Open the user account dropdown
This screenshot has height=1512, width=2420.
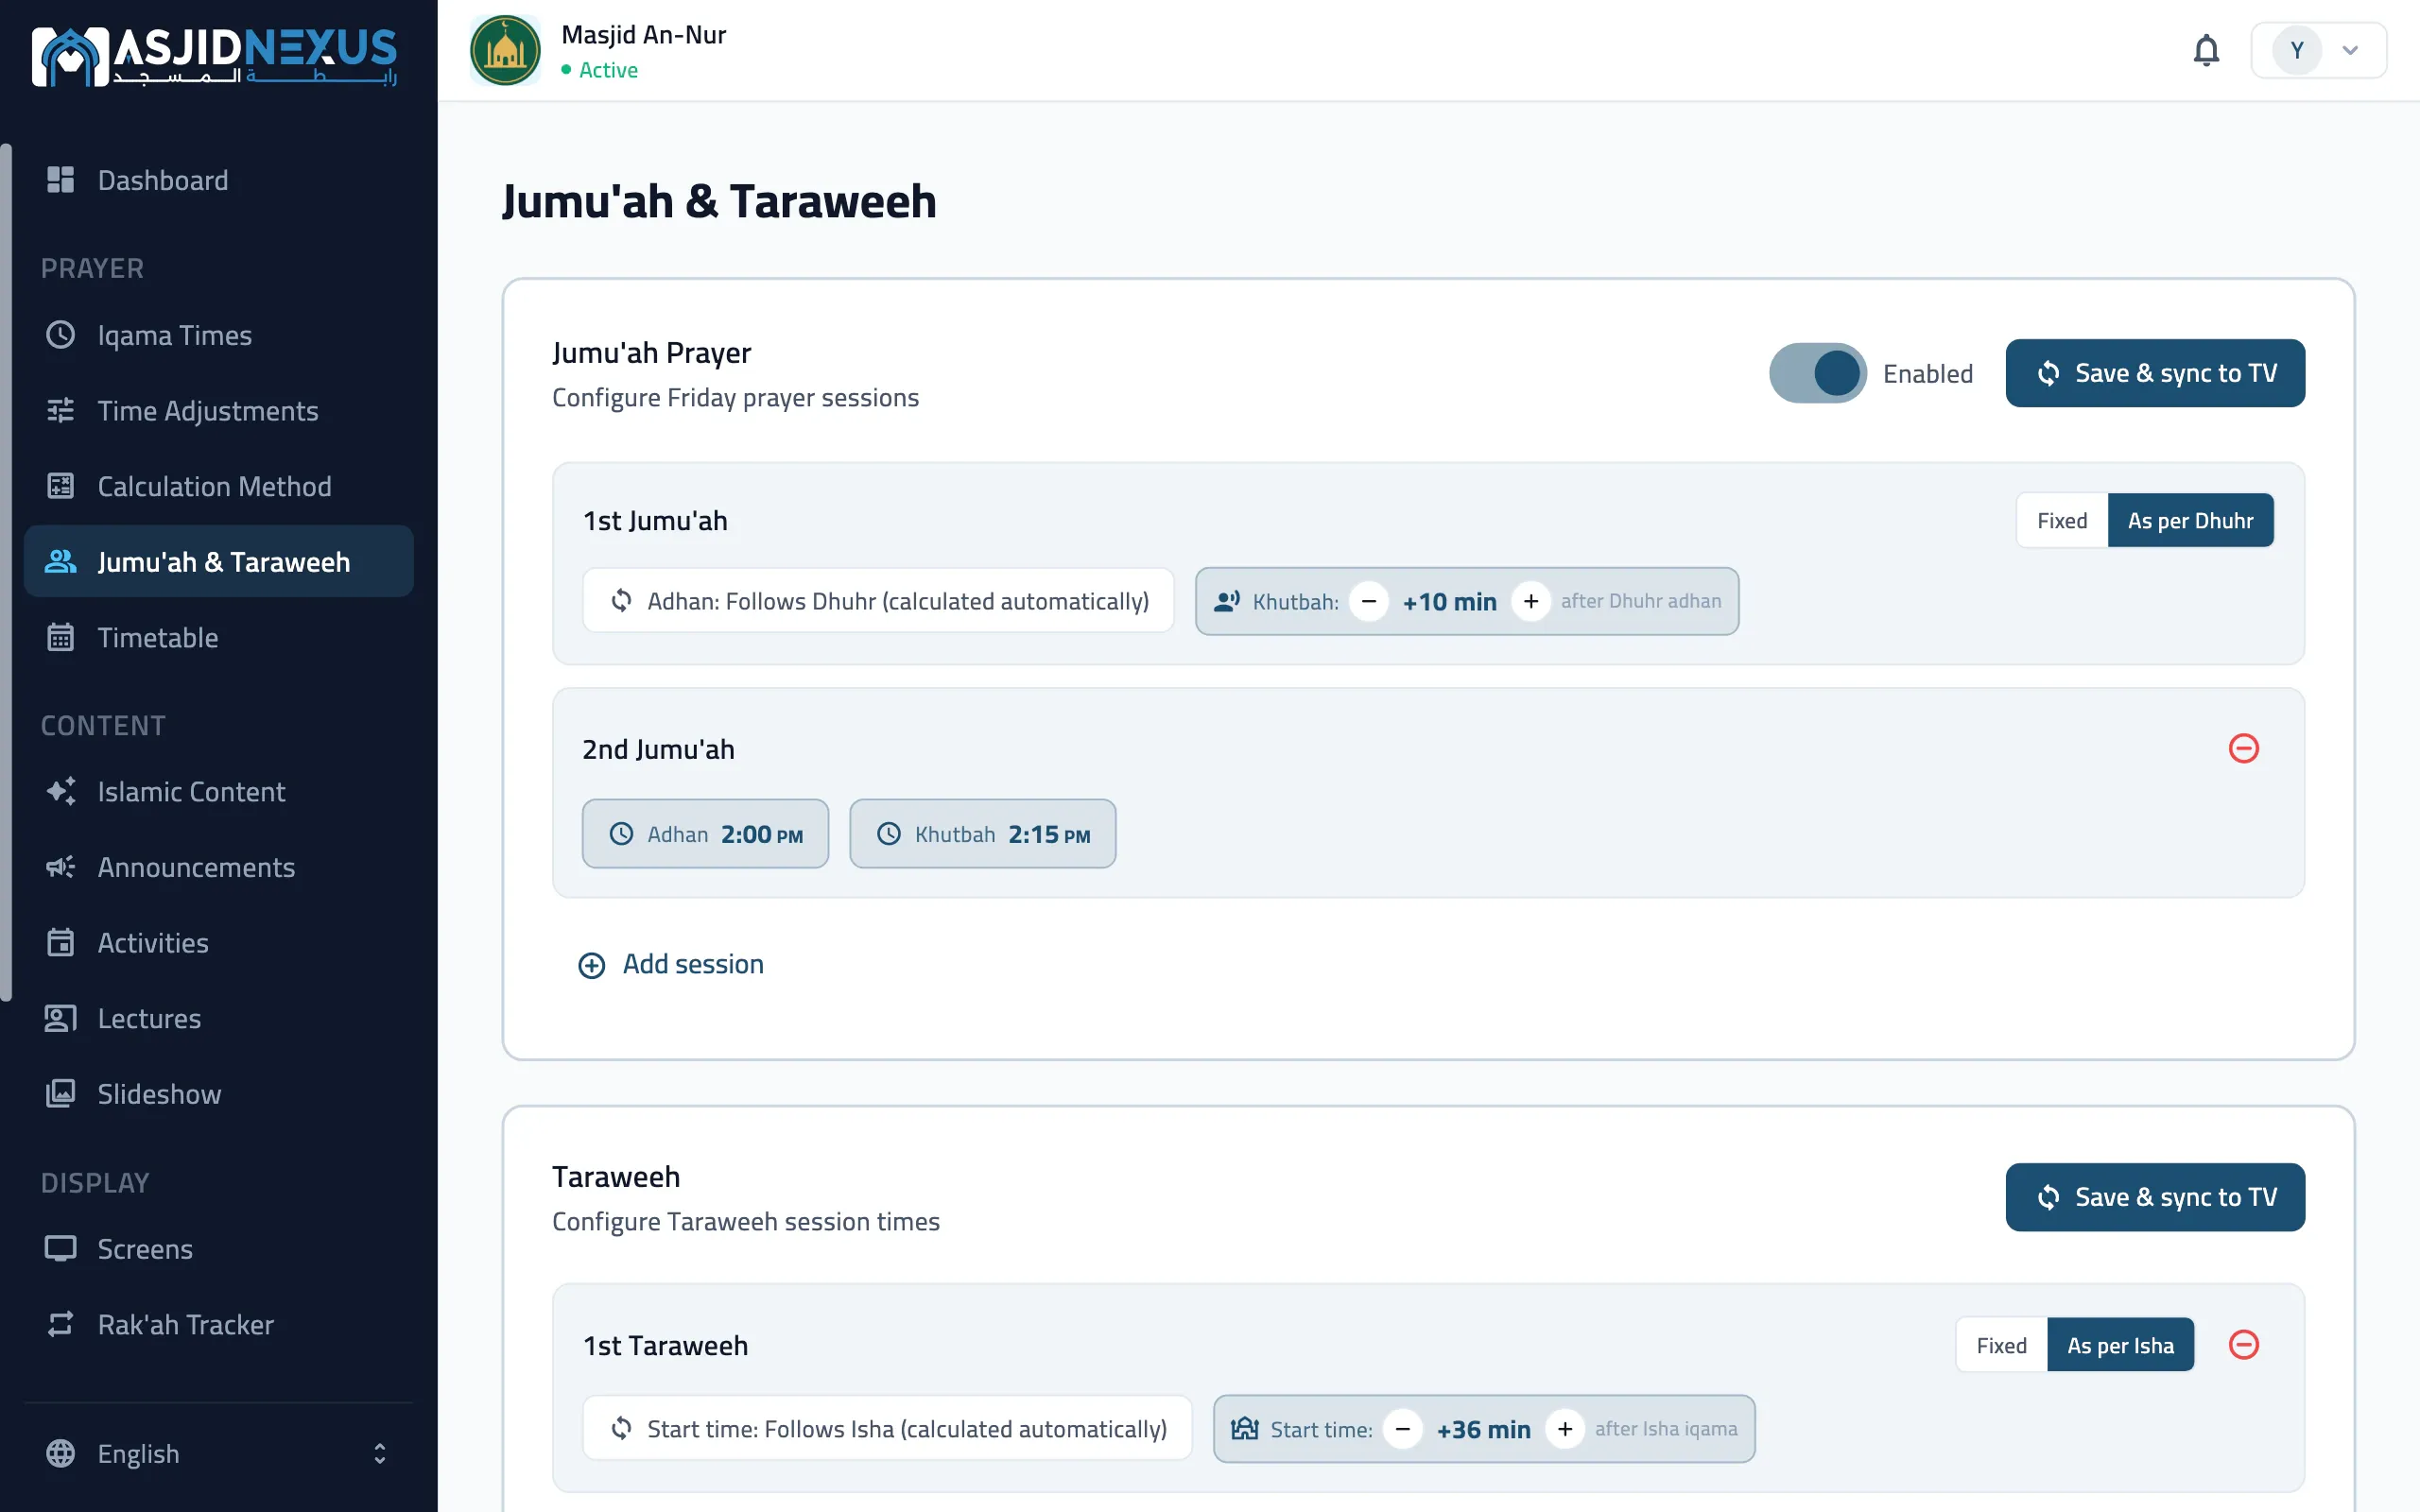[2318, 50]
